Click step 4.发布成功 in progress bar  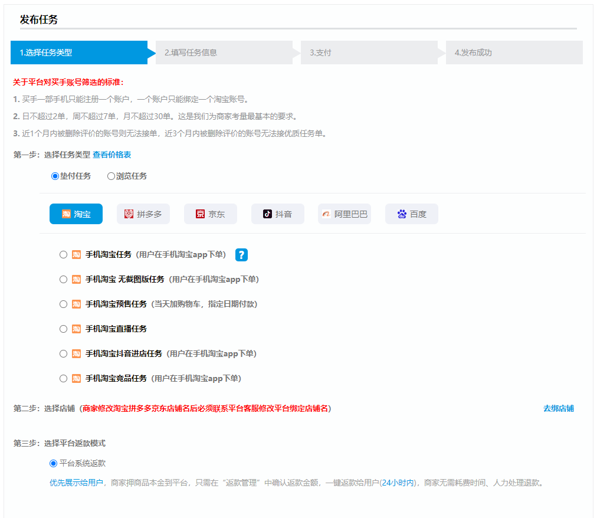[514, 53]
